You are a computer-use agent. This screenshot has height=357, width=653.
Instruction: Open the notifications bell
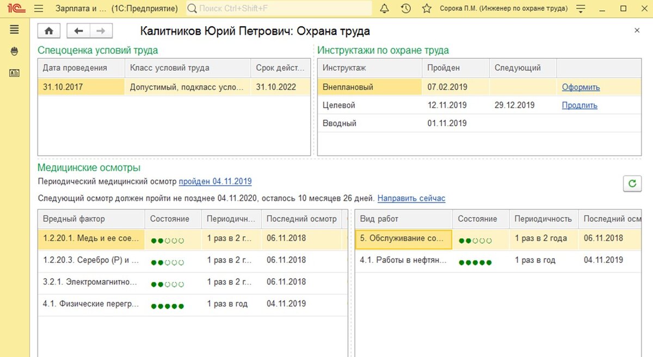point(385,9)
